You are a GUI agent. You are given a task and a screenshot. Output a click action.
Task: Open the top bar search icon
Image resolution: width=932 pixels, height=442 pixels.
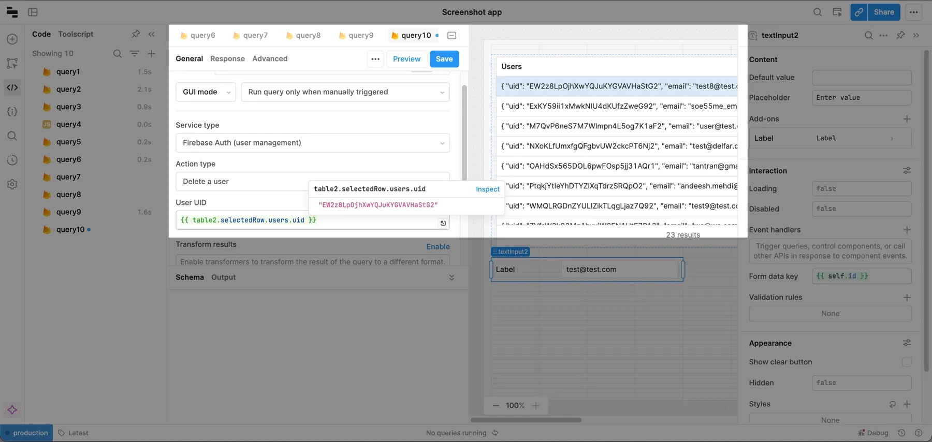point(818,12)
